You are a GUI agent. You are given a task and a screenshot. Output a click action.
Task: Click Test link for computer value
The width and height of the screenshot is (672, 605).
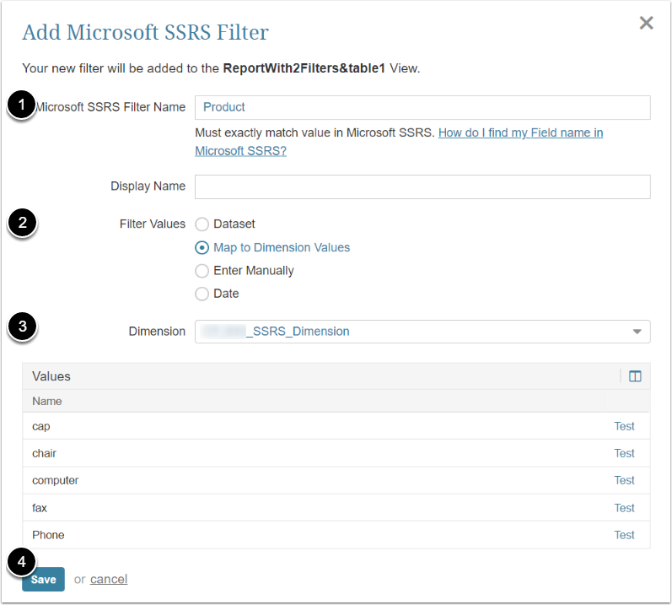coord(624,480)
